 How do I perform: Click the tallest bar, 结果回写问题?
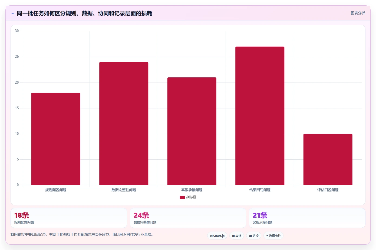(260, 116)
